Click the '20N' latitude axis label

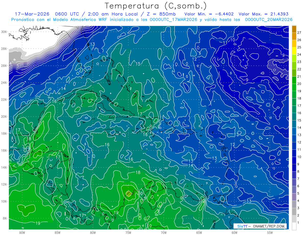tap(4, 117)
